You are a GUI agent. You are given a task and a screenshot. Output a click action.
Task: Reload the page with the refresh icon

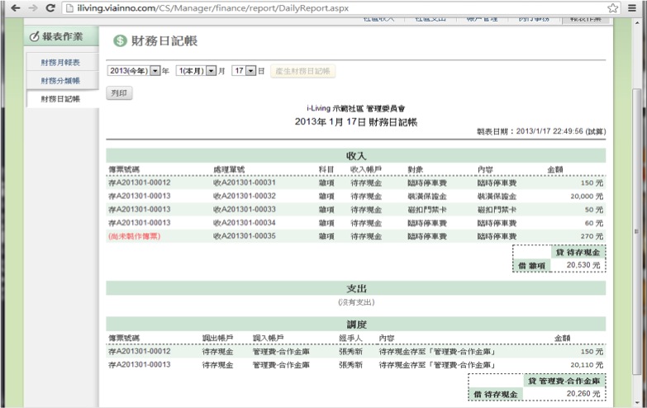point(50,7)
